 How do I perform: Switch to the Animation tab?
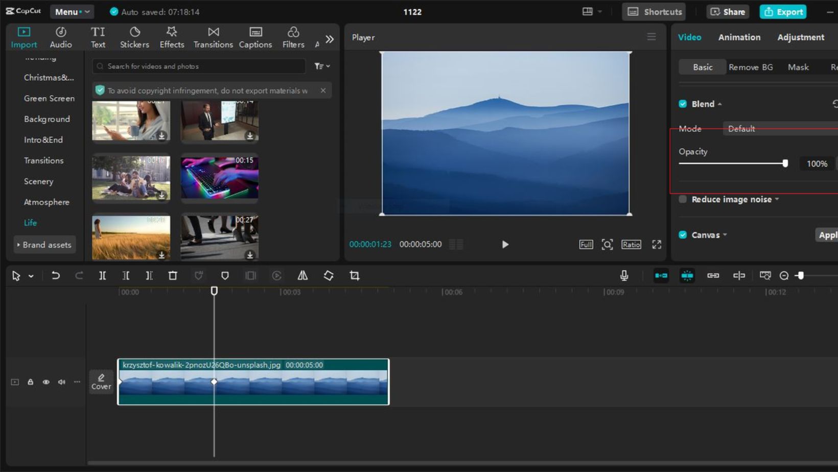coord(739,37)
